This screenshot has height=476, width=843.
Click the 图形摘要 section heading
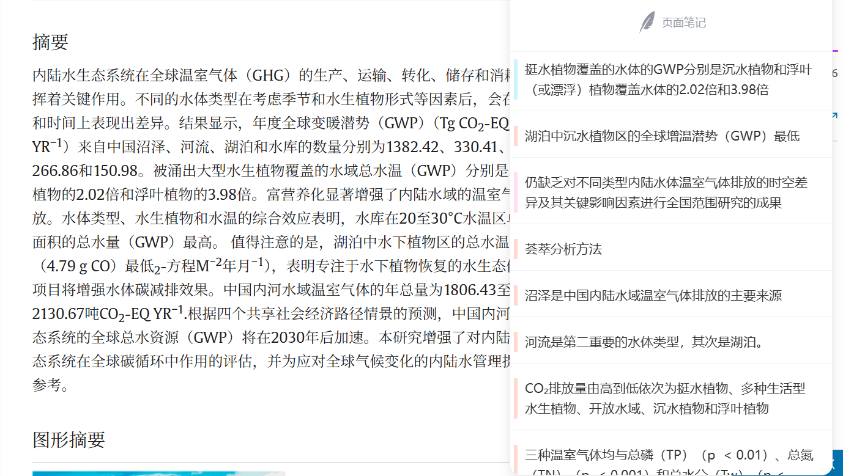click(69, 439)
